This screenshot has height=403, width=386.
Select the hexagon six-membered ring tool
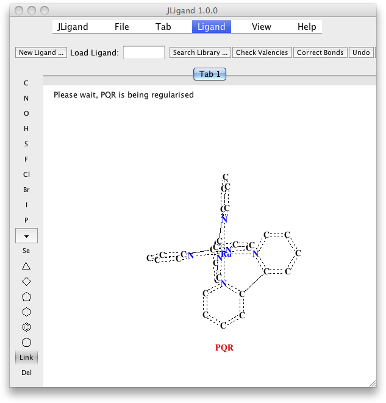click(x=26, y=312)
